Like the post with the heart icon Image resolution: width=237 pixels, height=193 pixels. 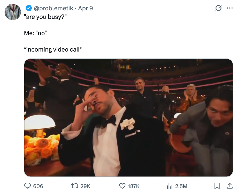pyautogui.click(x=122, y=186)
